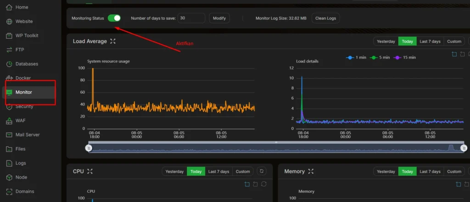Viewport: 470px width, 202px height.
Task: Open the Security section
Action: [24, 107]
